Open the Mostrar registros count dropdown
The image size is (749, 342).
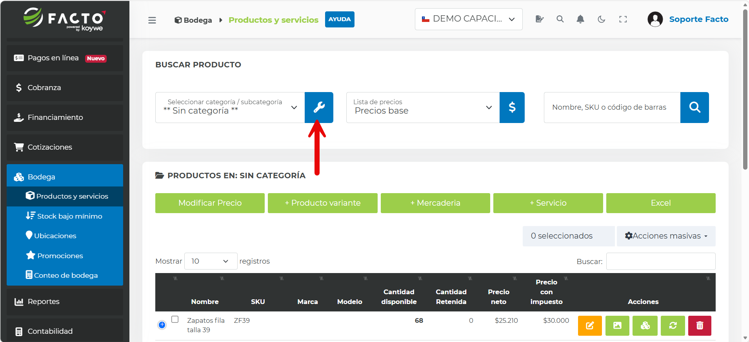[x=211, y=261]
